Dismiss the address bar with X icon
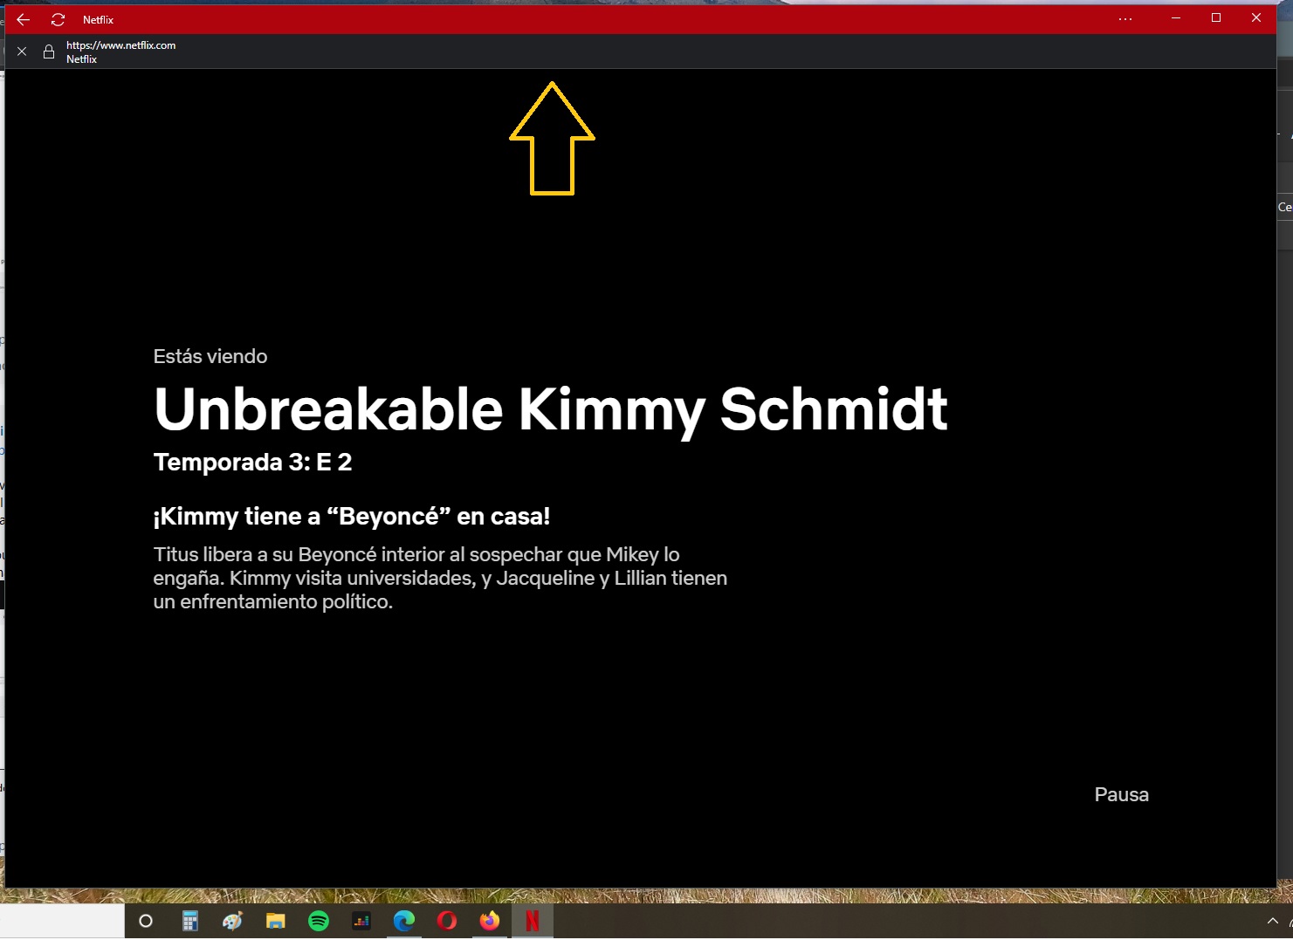The image size is (1293, 940). [x=22, y=51]
